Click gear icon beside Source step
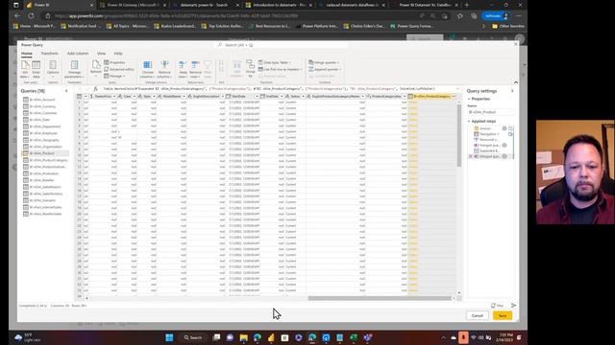 click(x=504, y=128)
